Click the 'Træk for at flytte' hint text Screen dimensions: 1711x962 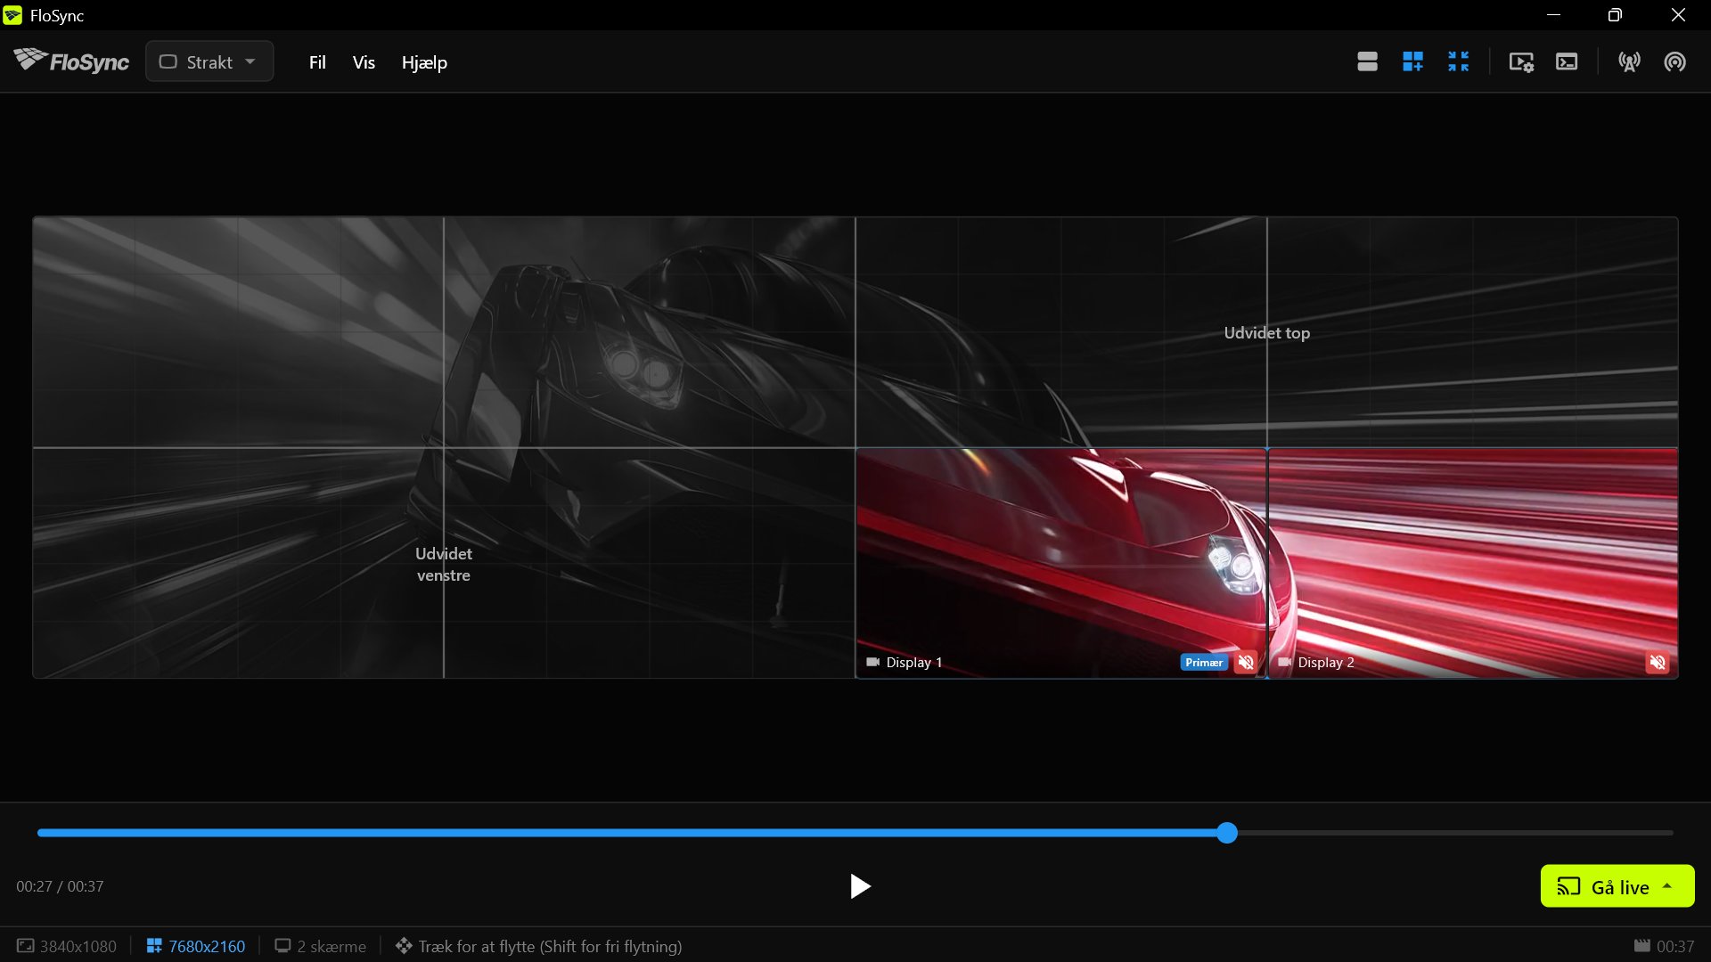click(550, 946)
